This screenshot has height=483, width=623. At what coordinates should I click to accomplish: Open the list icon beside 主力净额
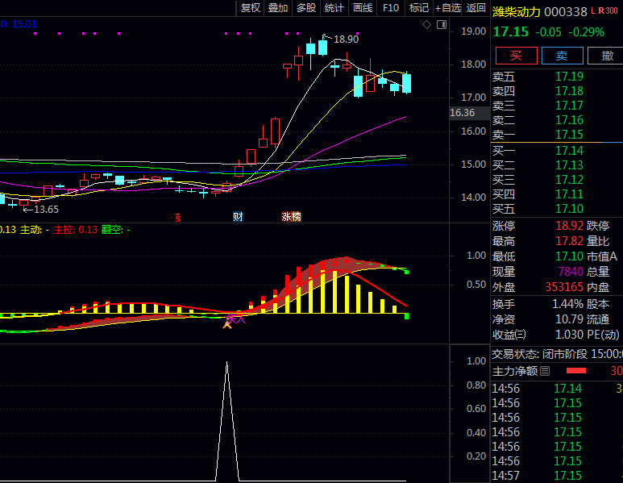click(544, 371)
